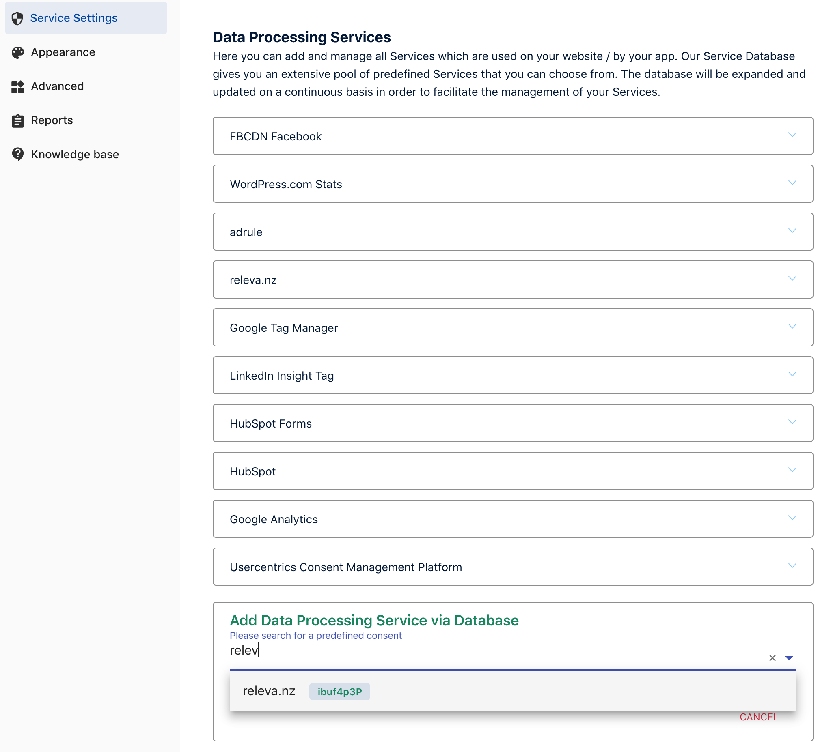Open the Service Settings menu item

86,18
